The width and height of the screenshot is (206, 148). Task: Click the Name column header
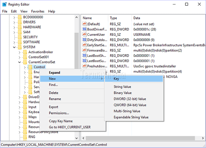(x=94, y=18)
